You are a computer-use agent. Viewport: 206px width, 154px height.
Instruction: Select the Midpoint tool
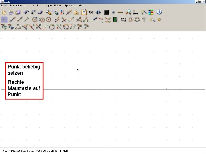(x=71, y=19)
